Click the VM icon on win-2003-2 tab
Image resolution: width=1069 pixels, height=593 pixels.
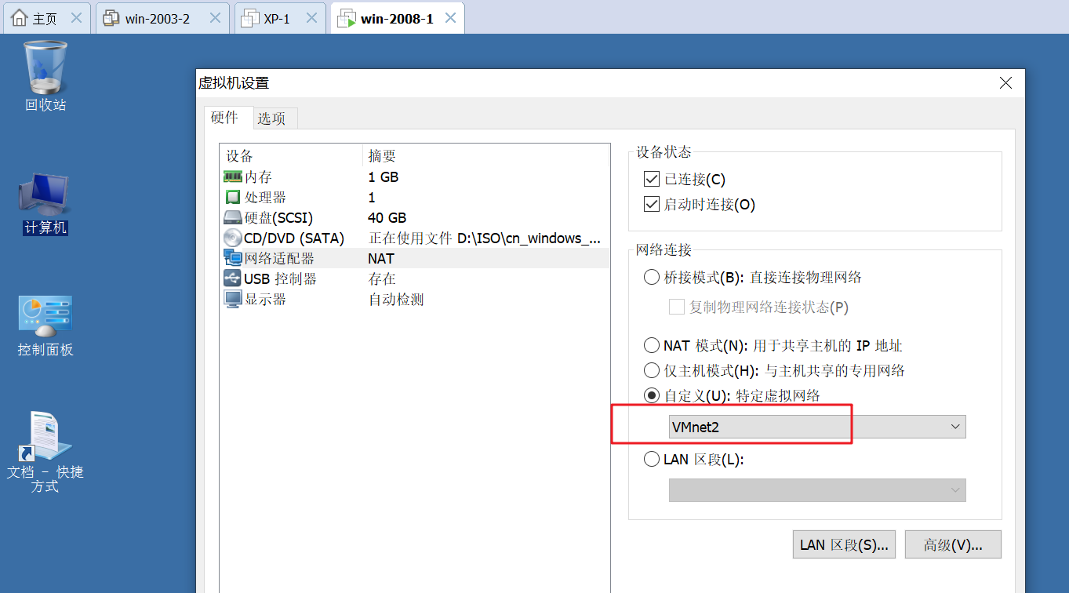[112, 18]
